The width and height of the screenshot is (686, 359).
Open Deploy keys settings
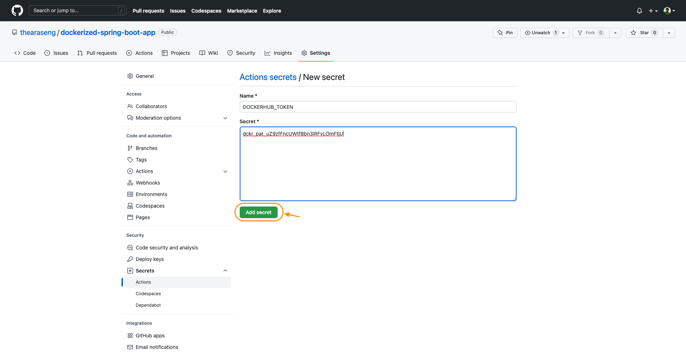pyautogui.click(x=178, y=259)
